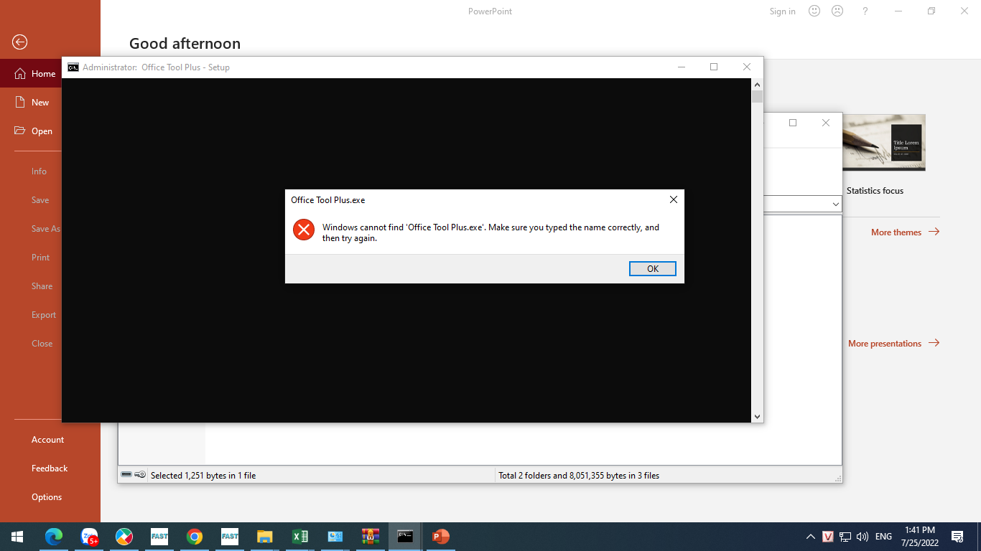Click the Home house icon
981x551 pixels.
[20, 73]
